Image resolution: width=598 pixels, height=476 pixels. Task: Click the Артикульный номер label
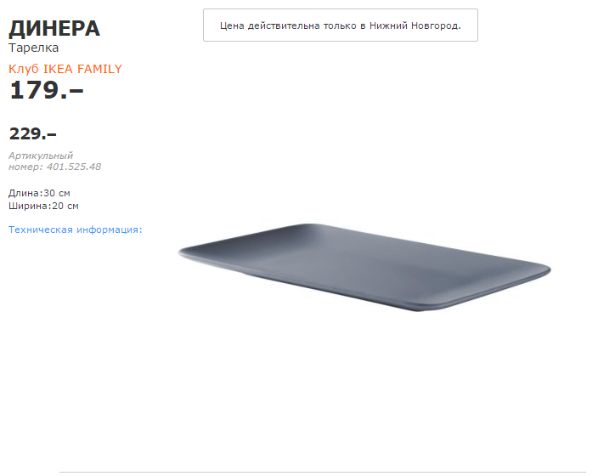coord(41,156)
